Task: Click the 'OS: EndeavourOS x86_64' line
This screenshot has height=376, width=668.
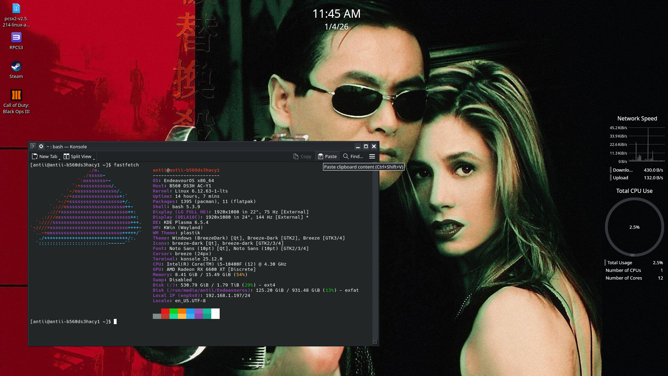Action: click(183, 180)
